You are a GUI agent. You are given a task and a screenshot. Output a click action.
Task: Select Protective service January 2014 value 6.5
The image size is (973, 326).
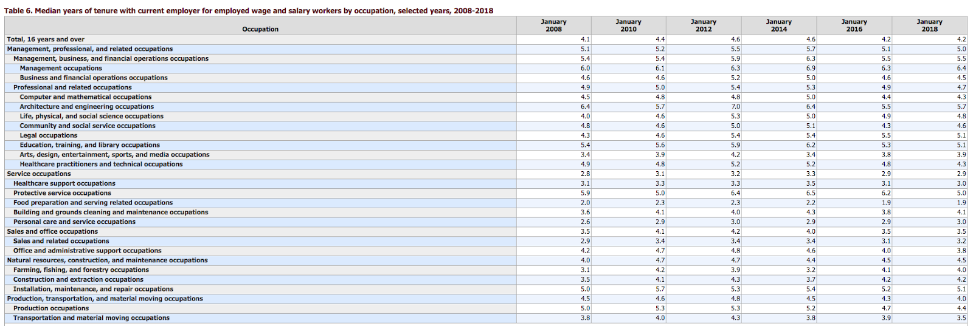tap(811, 193)
